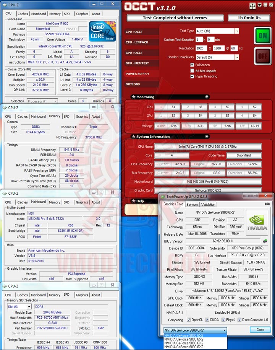Open the POWER SUPPLY test

[x=142, y=74]
